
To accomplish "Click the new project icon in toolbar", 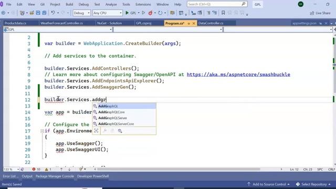I will tap(22, 13).
